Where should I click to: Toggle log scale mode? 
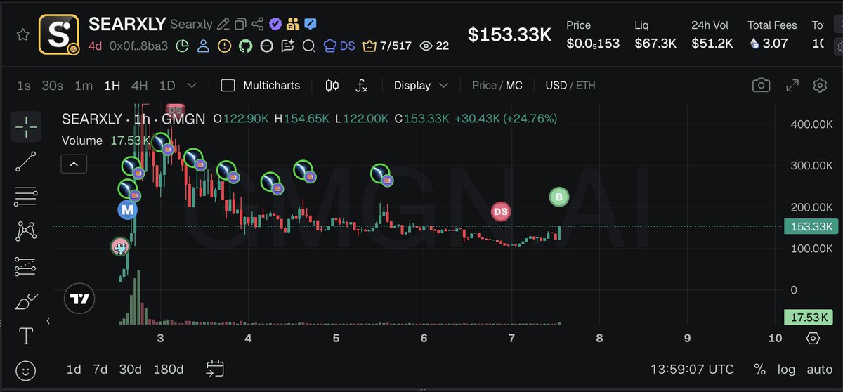[x=787, y=369]
